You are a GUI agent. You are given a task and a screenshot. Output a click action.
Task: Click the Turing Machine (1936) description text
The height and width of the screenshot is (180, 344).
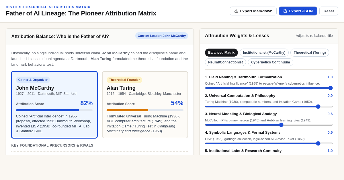pos(259,102)
